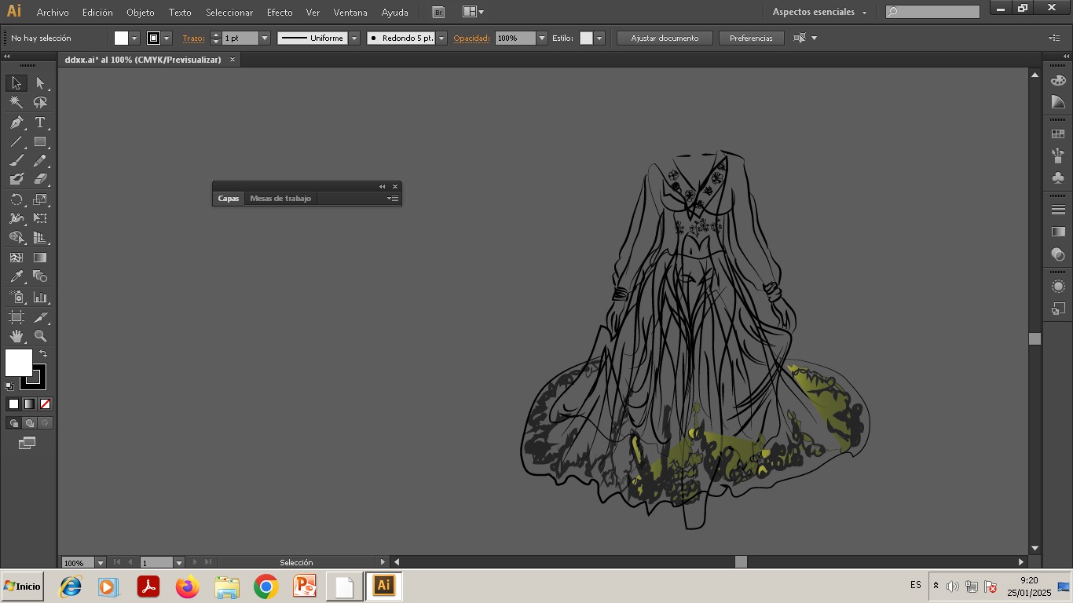This screenshot has width=1073, height=603.
Task: Open the Archivo menu
Action: tap(53, 13)
